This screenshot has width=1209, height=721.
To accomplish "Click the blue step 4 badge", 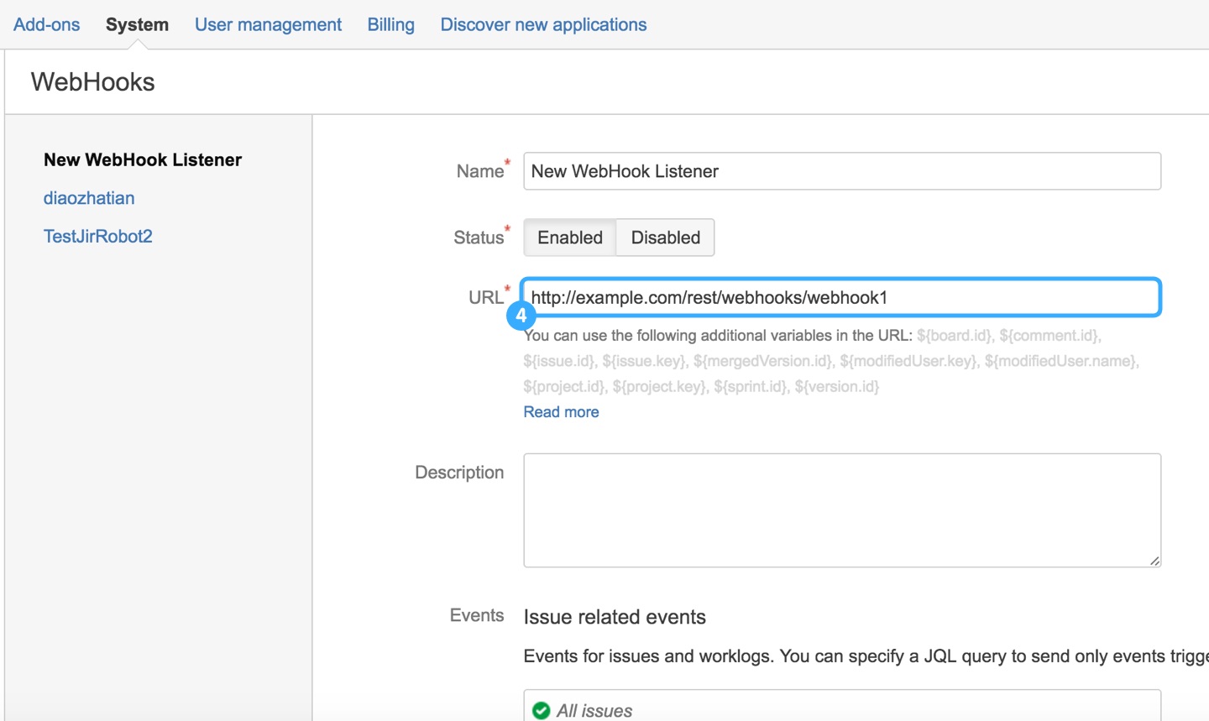I will (x=521, y=316).
